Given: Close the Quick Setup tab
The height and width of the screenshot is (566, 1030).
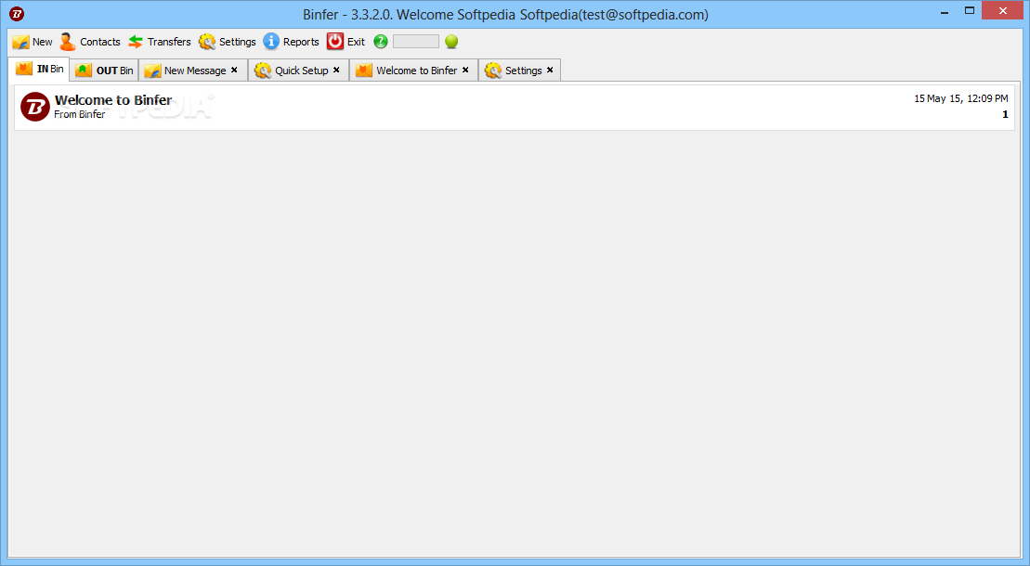Looking at the screenshot, I should coord(336,70).
